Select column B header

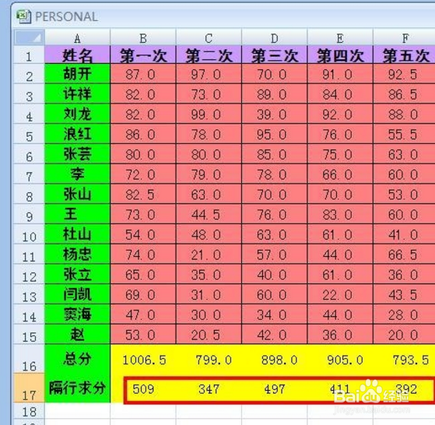click(143, 37)
